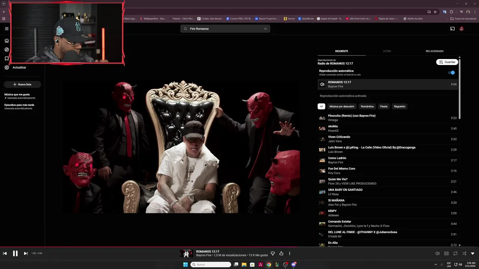Skip to previous track
The height and width of the screenshot is (269, 479).
[x=5, y=253]
